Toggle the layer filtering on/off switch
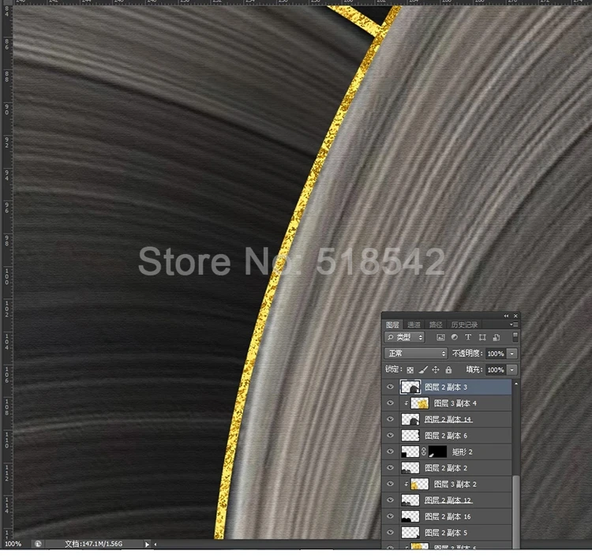 (515, 337)
